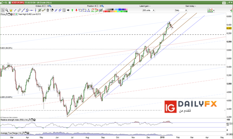This screenshot has width=233, height=139.
Task: Toggle the checkmarked option next to color palette
Action: point(101,10)
